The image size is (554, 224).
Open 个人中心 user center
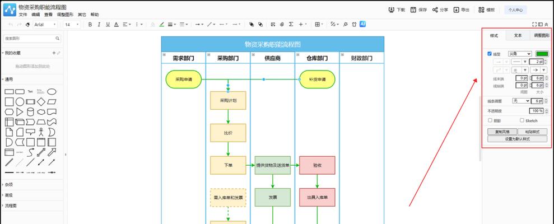click(515, 10)
